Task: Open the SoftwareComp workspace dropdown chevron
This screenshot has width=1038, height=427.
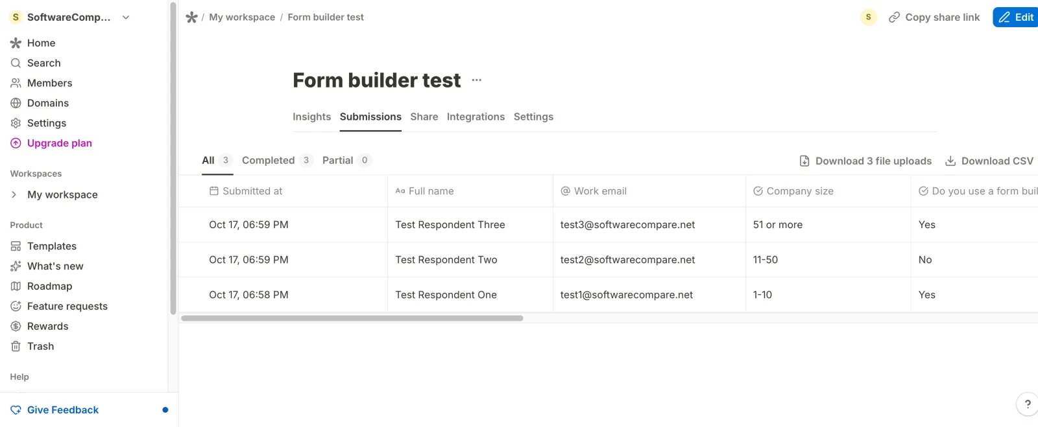Action: pos(126,17)
